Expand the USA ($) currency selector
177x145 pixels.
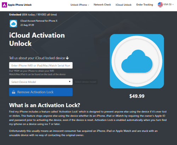(x=169, y=4)
